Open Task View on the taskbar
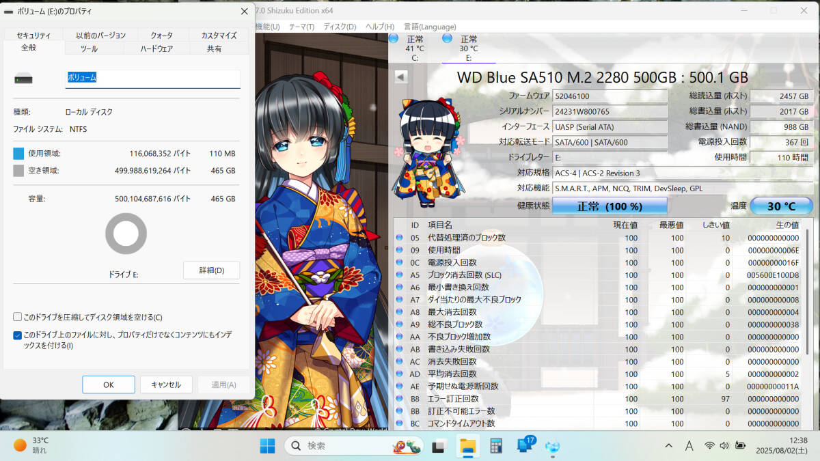 (439, 446)
